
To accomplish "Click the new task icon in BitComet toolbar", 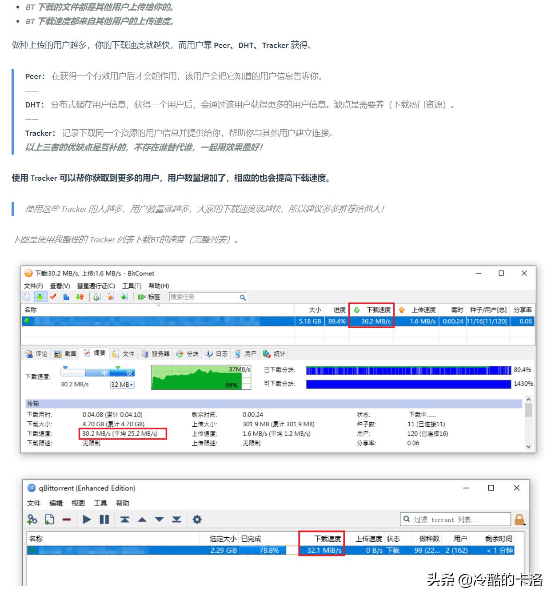I will point(27,297).
